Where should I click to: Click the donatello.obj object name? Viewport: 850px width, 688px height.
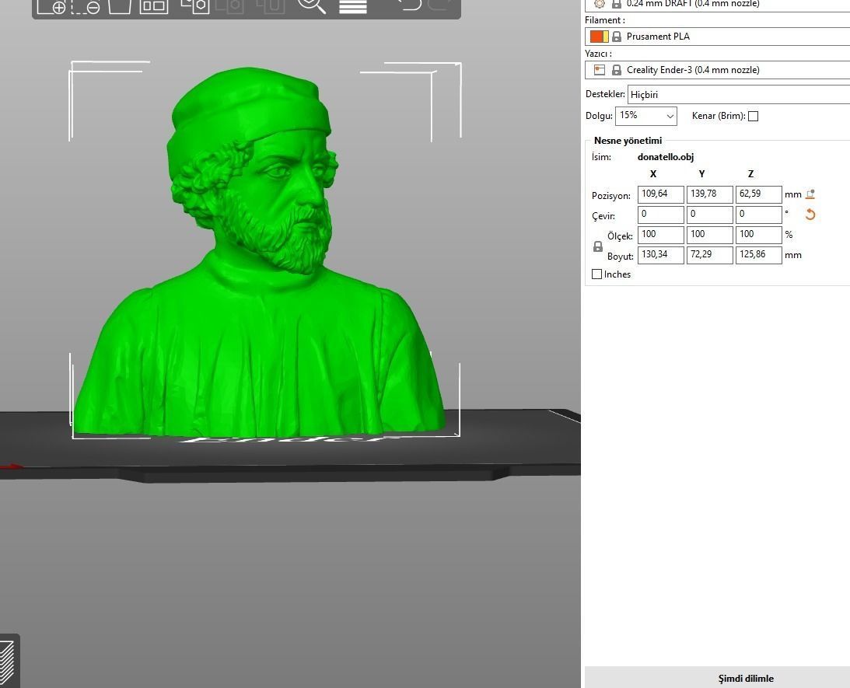tap(666, 157)
